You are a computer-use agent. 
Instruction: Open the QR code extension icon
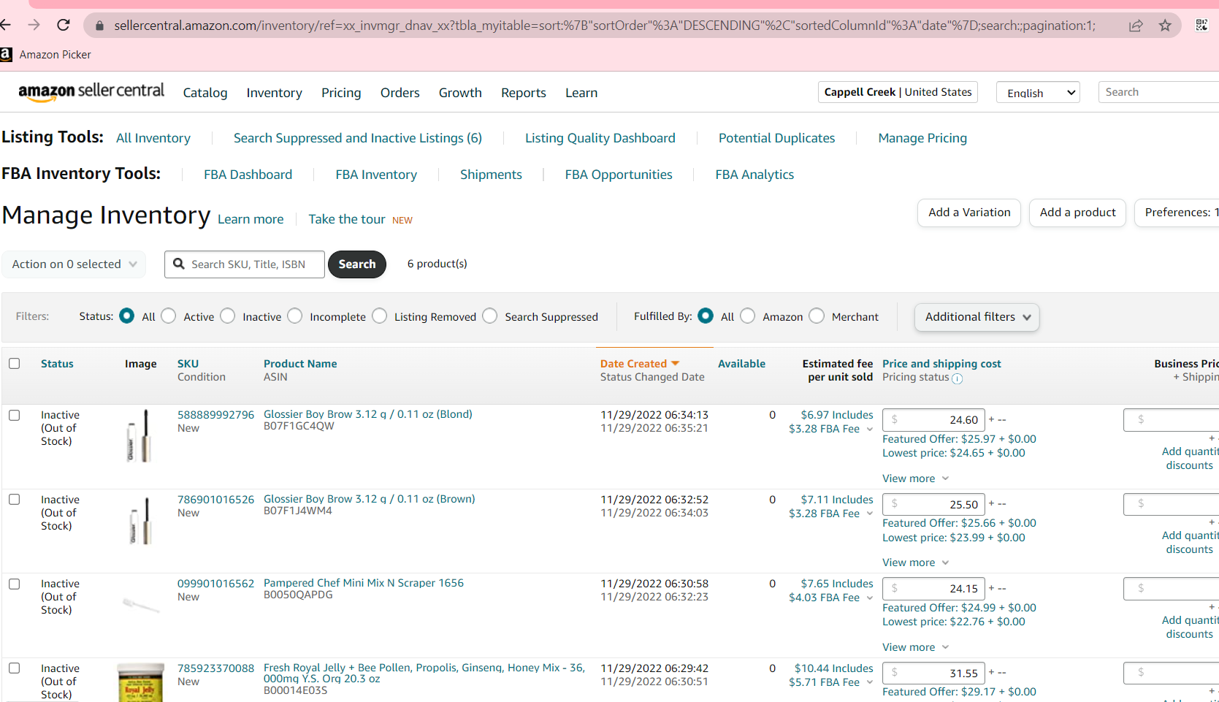1201,26
